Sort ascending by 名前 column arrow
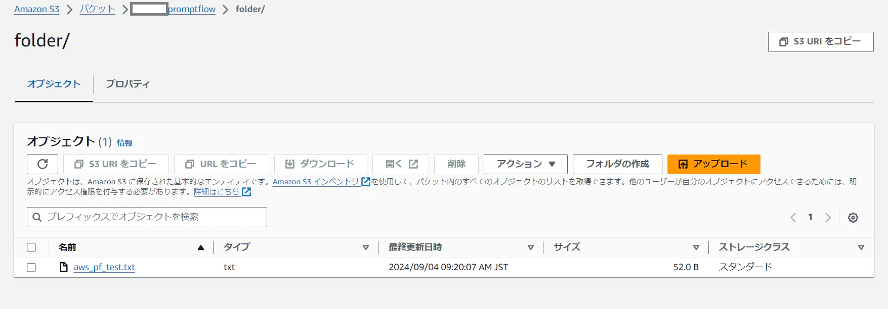The image size is (888, 309). click(x=201, y=247)
